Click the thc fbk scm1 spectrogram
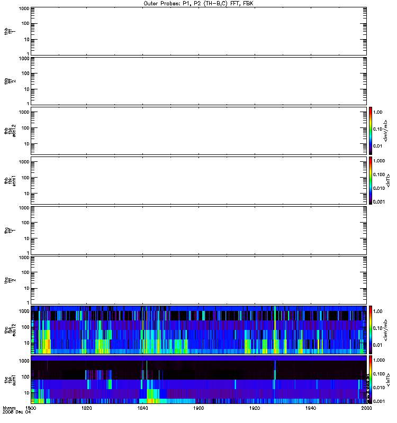Screen dimensions: 397x423 click(198, 380)
